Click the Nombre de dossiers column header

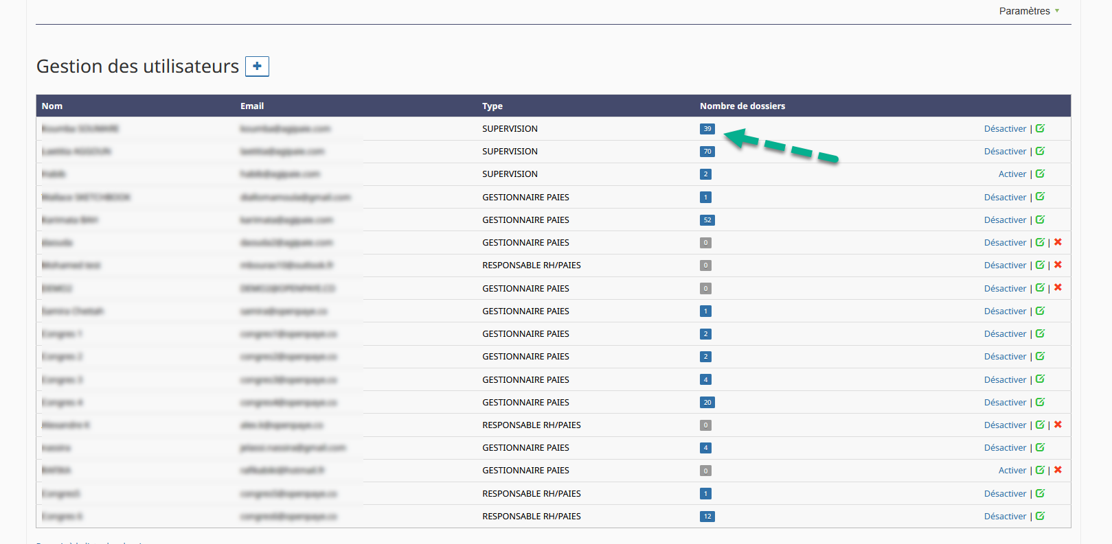[x=742, y=106]
